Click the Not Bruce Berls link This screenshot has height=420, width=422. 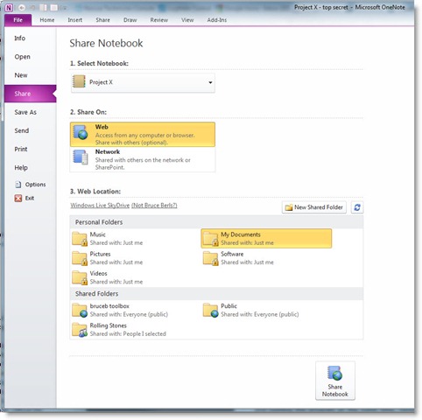pyautogui.click(x=154, y=206)
